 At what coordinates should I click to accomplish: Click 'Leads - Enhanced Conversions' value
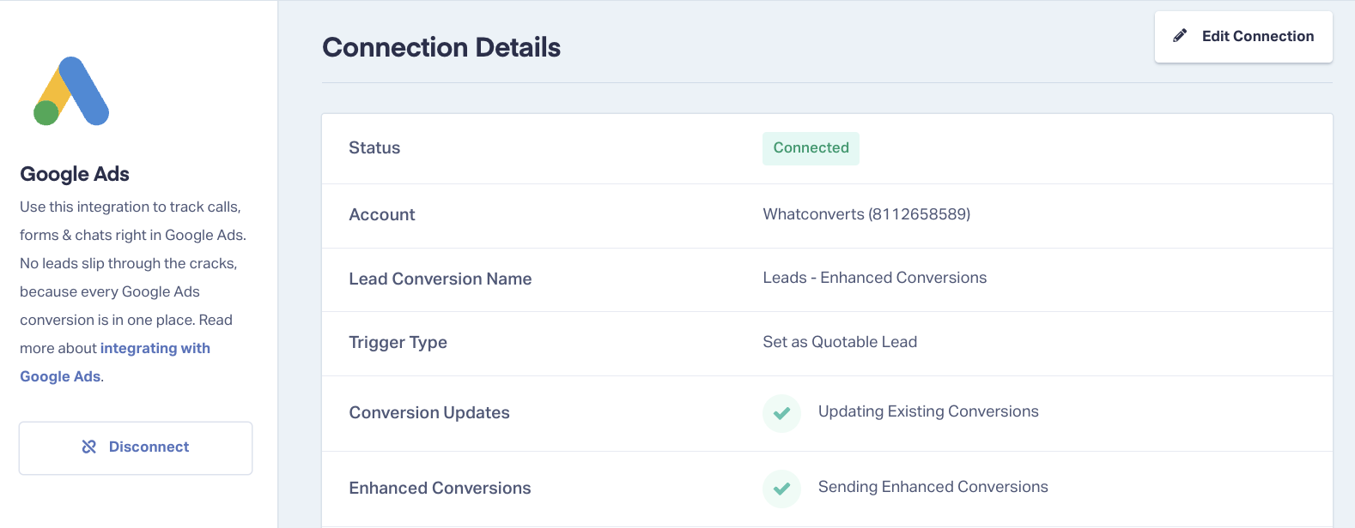tap(875, 278)
